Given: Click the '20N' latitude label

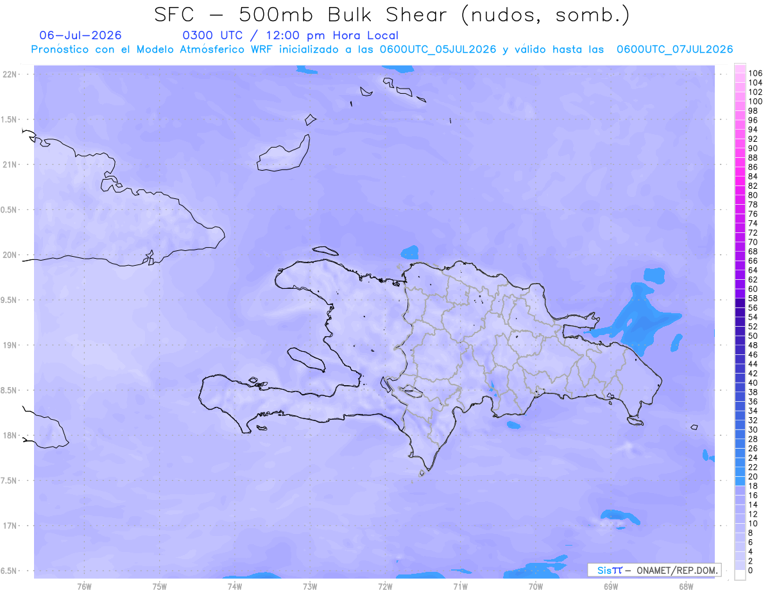Looking at the screenshot, I should [x=10, y=255].
